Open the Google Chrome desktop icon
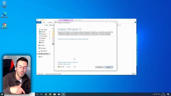 4,26
